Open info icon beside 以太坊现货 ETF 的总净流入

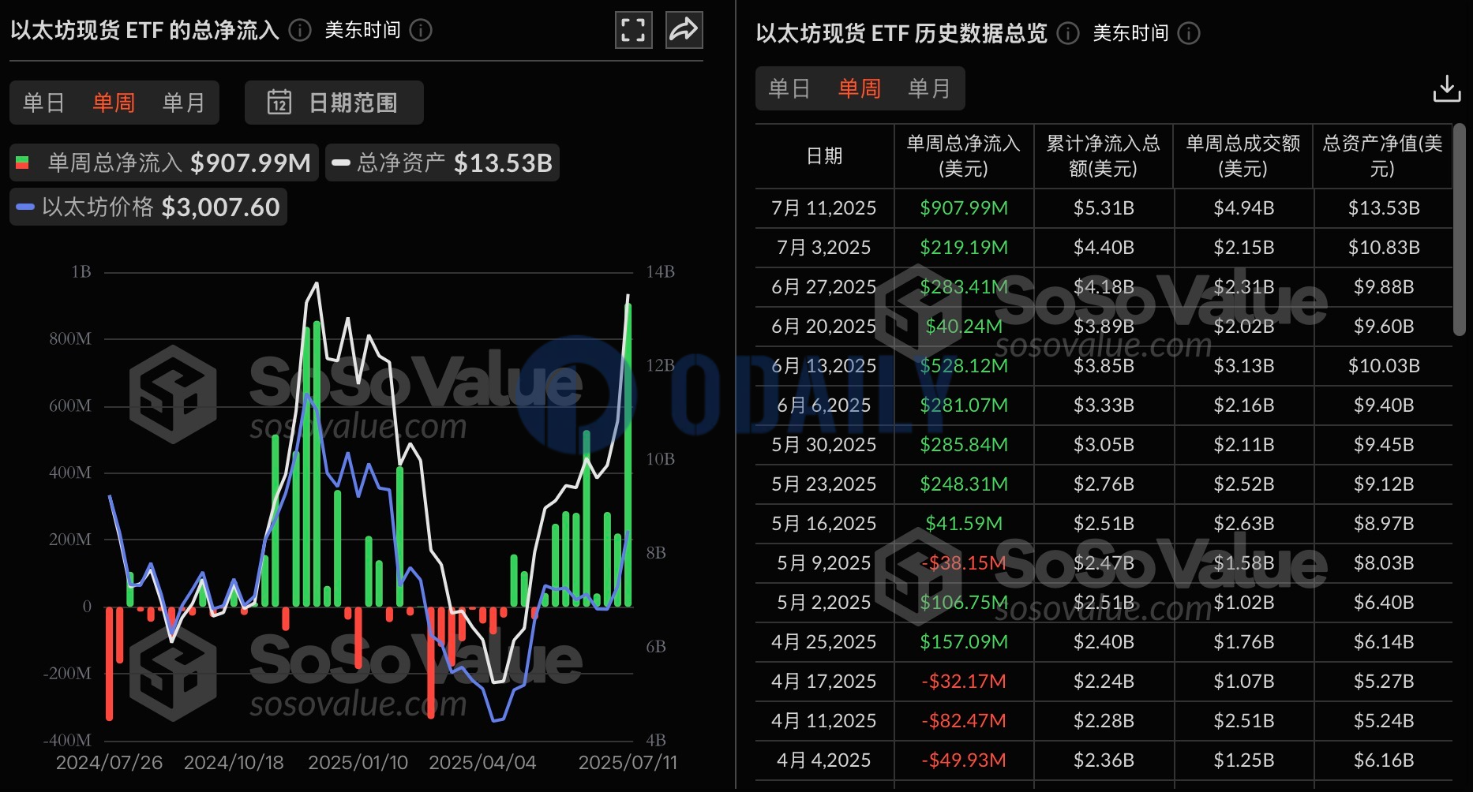tap(300, 31)
